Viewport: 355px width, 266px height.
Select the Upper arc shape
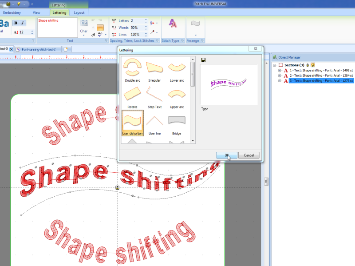177,97
